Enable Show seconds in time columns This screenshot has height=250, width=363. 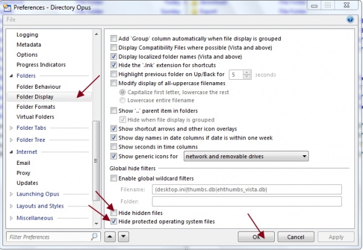point(114,147)
